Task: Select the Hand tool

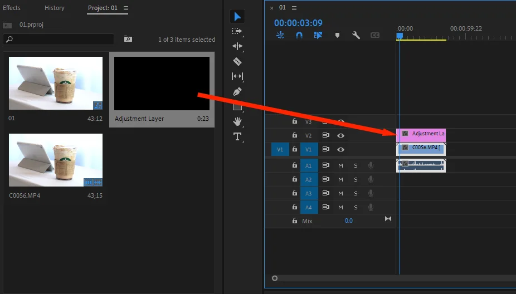Action: (x=237, y=122)
